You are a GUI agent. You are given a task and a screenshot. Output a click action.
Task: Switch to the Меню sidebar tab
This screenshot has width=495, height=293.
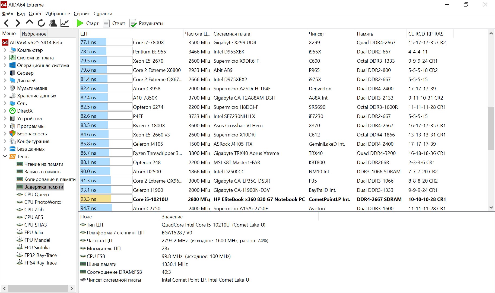click(9, 33)
